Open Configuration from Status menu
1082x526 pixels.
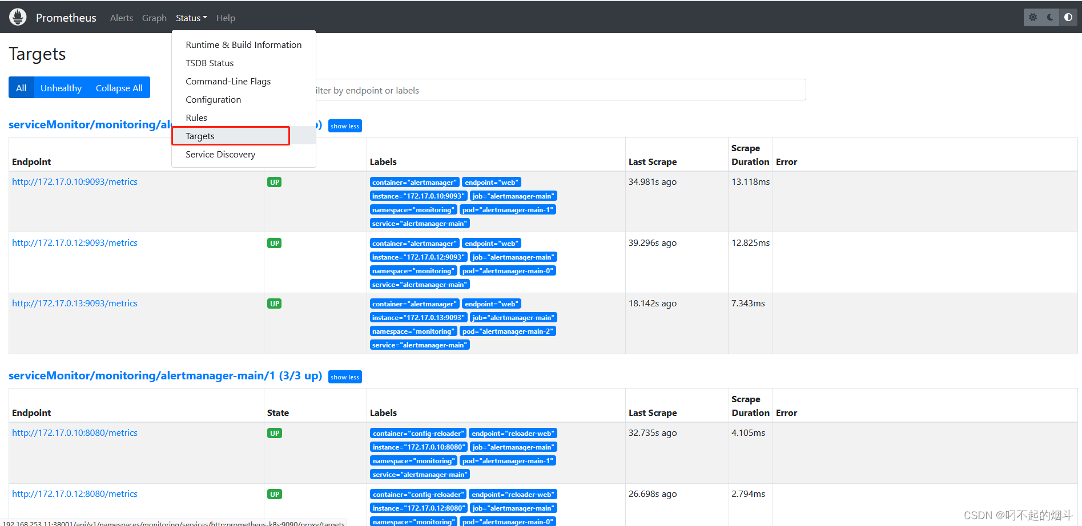coord(244,99)
